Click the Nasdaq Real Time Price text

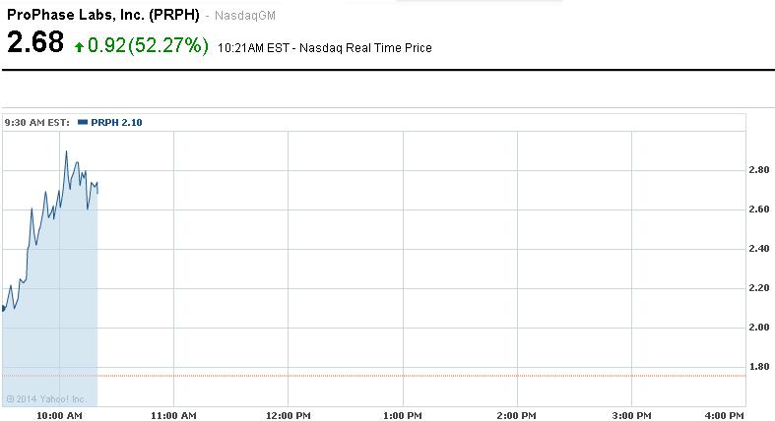[x=368, y=47]
